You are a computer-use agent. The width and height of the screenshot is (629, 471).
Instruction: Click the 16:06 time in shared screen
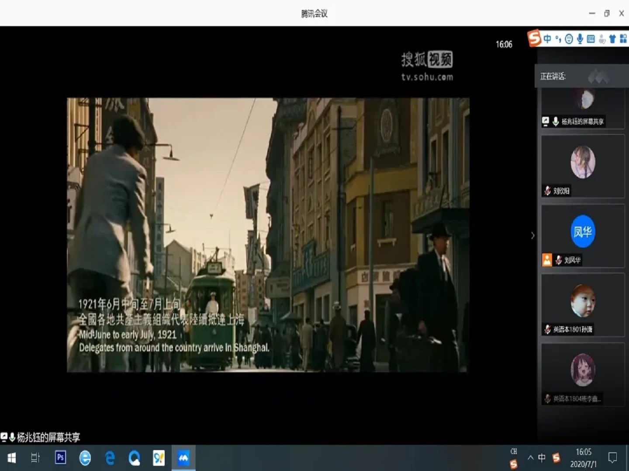(504, 44)
